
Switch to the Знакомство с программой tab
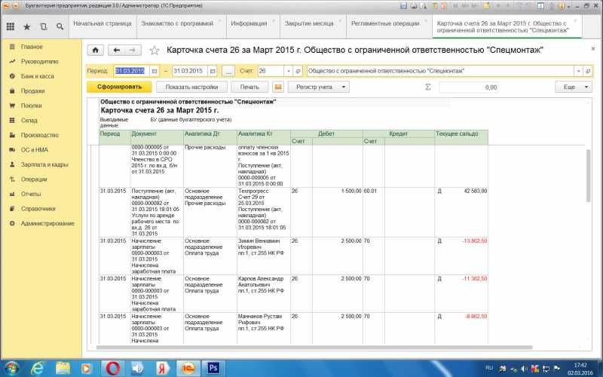tap(177, 23)
